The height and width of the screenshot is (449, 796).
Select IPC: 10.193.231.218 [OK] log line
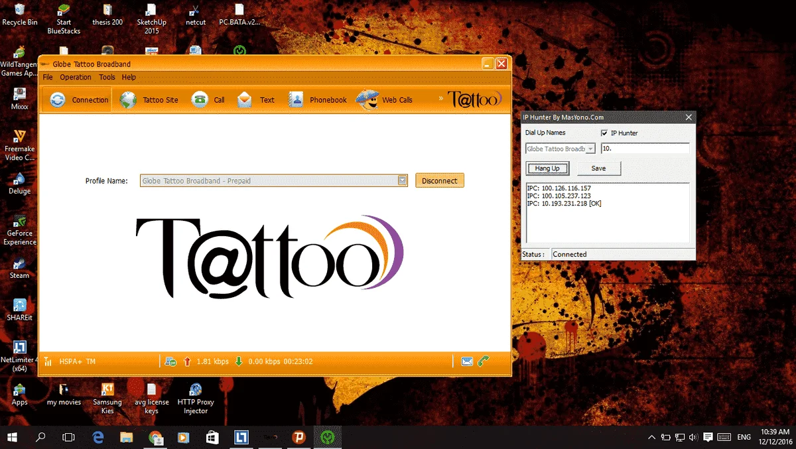click(564, 204)
